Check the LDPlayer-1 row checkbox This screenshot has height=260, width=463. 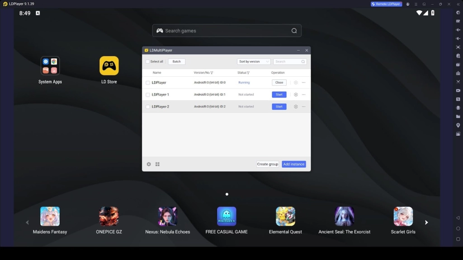pos(148,95)
